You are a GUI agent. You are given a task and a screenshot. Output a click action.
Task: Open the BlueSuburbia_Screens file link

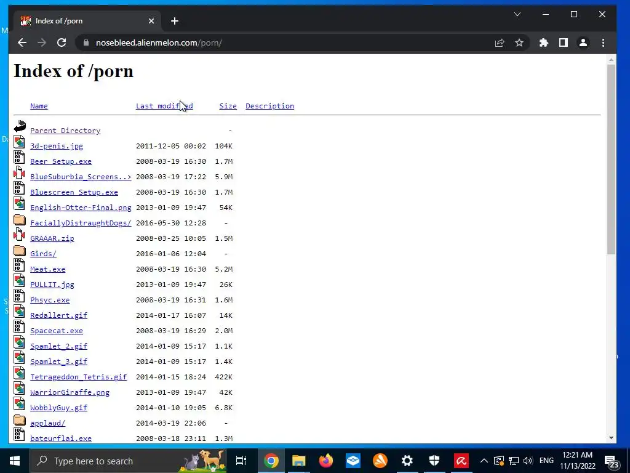click(x=81, y=177)
